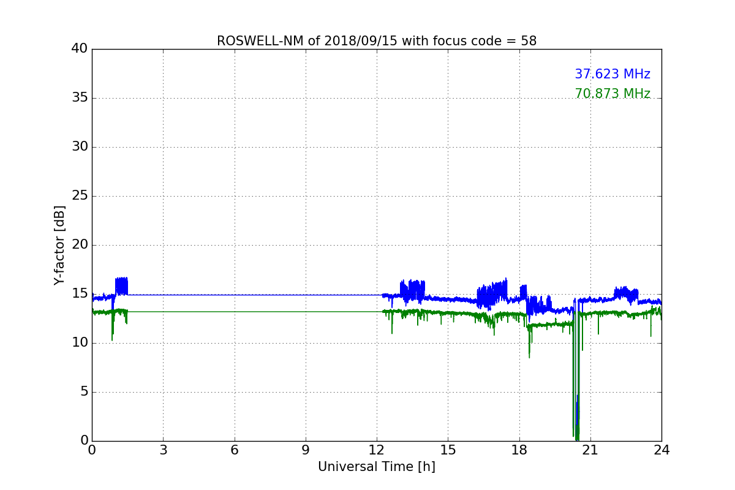Click the flat blue line segment at 9 h
This screenshot has width=735, height=490.
point(306,295)
